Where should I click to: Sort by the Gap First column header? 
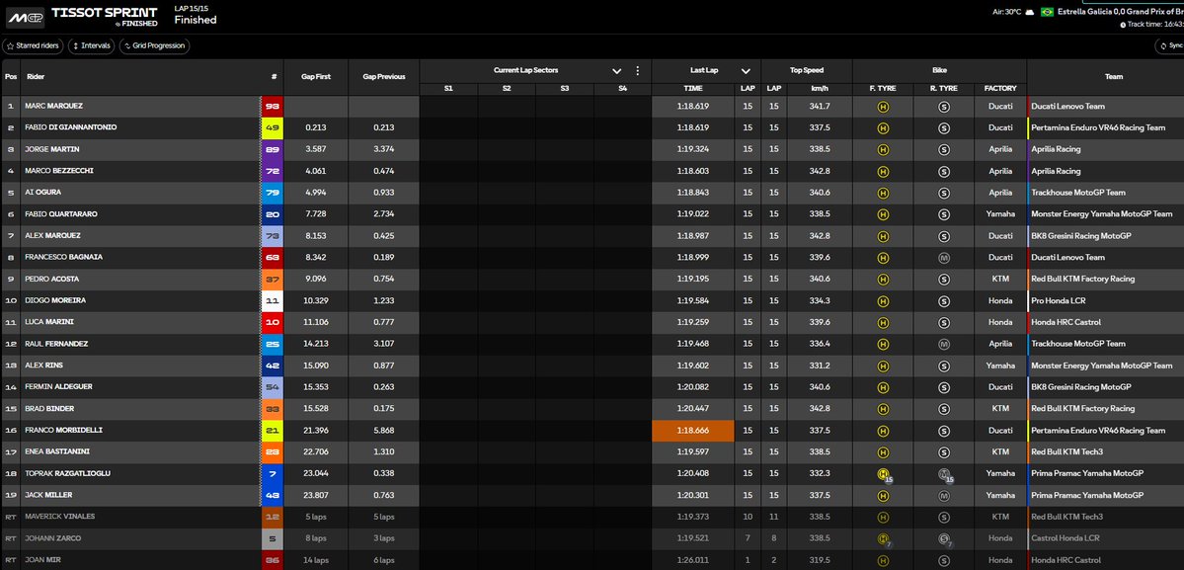(316, 76)
